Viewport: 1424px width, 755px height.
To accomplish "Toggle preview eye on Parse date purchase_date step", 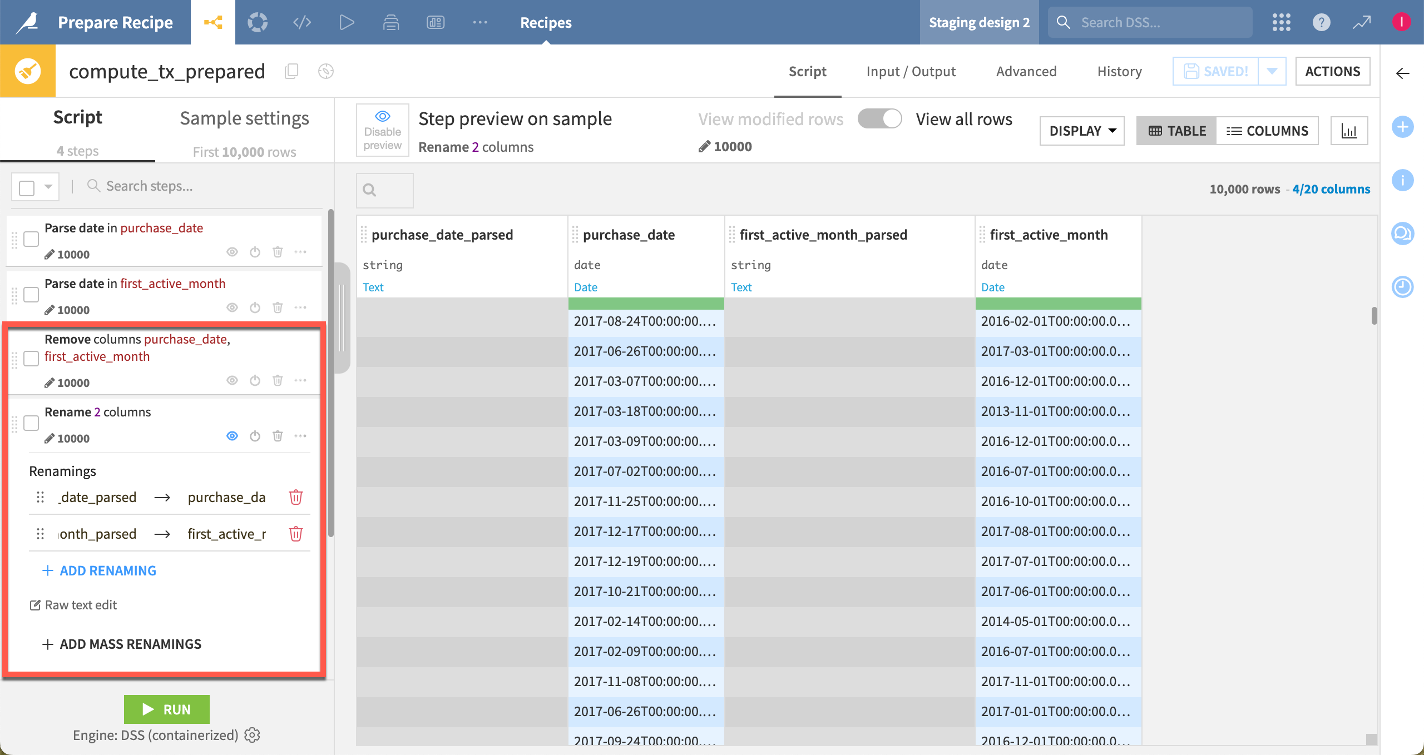I will point(232,252).
